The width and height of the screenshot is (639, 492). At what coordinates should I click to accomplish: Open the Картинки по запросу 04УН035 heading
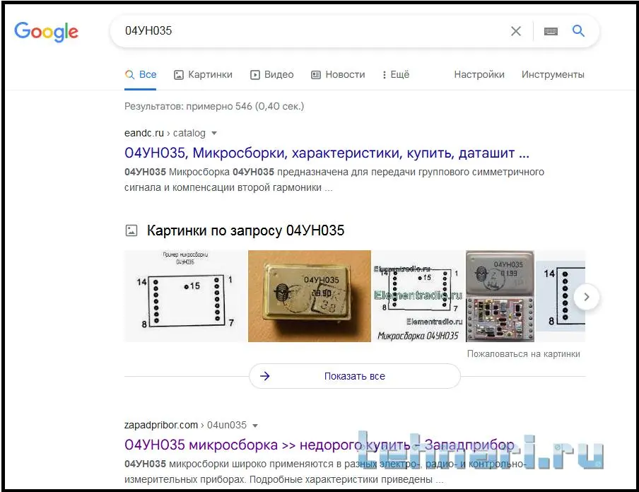pyautogui.click(x=245, y=230)
